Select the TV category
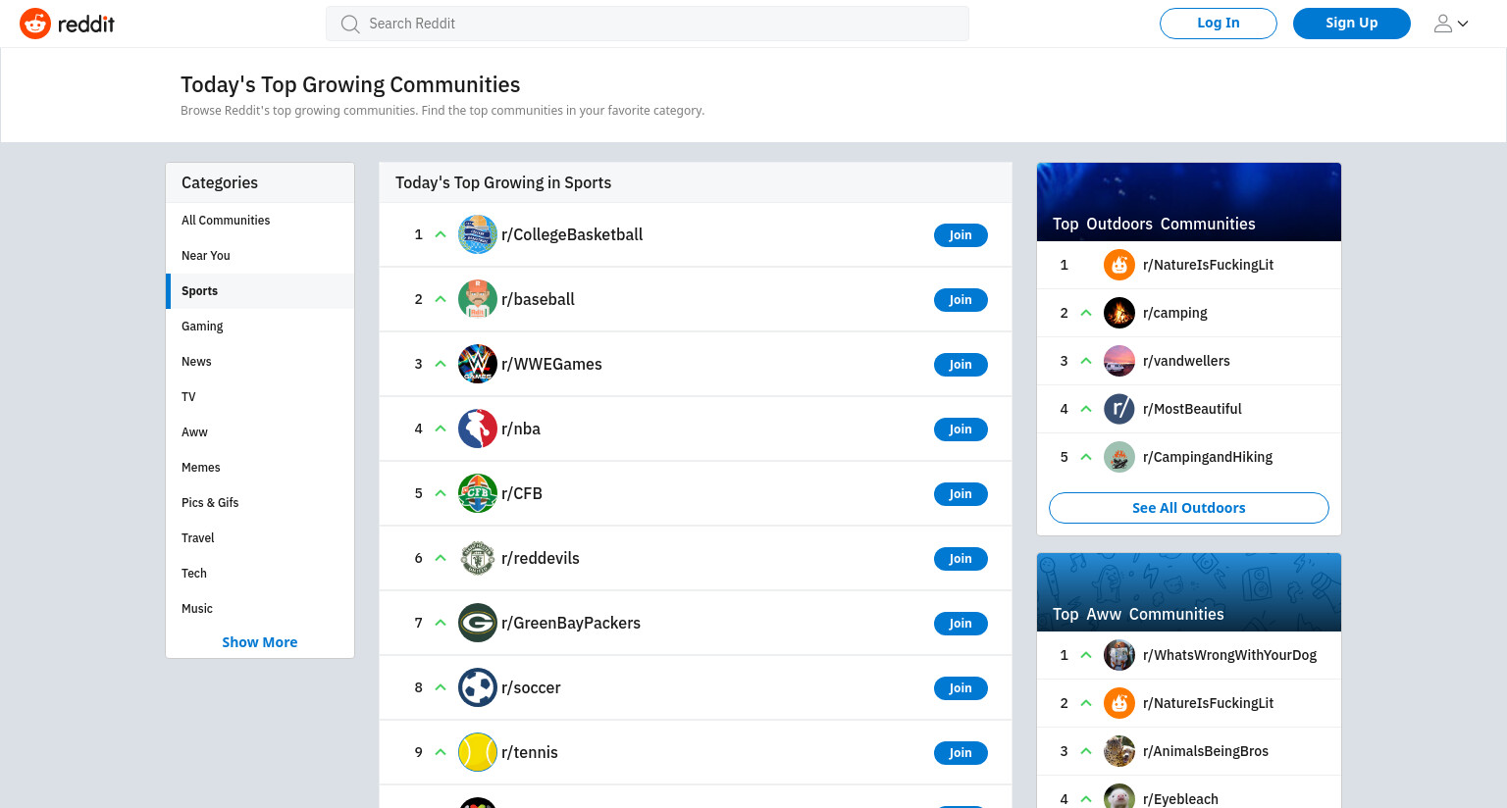1507x808 pixels. pyautogui.click(x=260, y=397)
